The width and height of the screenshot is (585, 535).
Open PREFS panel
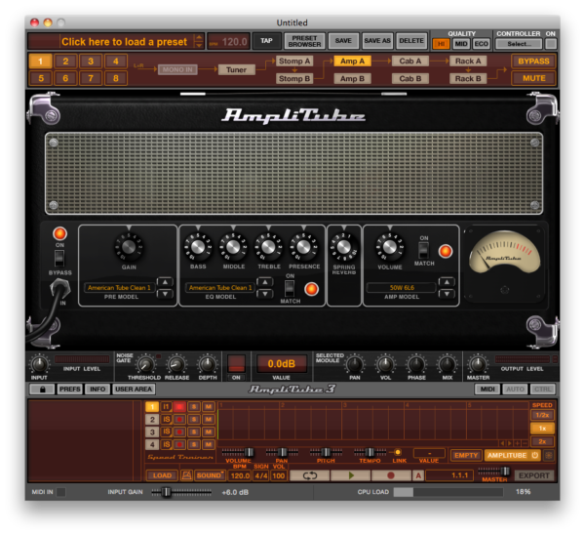point(70,390)
